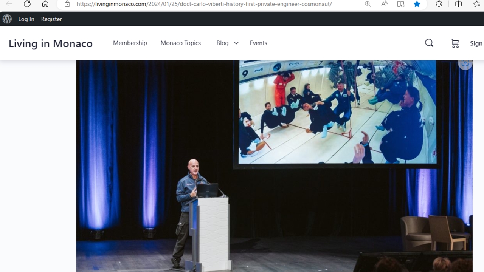Click the speaker stage photo
Viewport: 484px width, 272px height.
point(274,166)
